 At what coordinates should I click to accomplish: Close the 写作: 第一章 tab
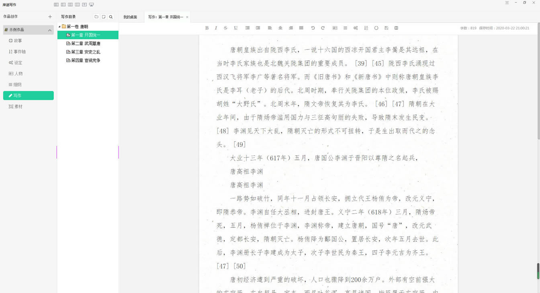pos(187,17)
